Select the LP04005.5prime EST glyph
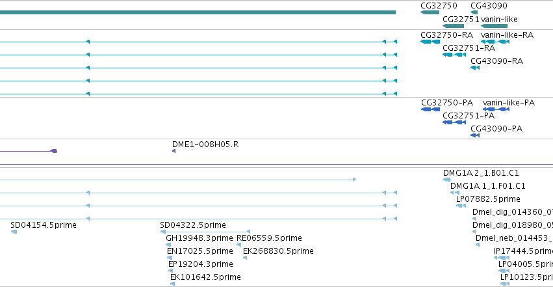The width and height of the screenshot is (553, 287). (x=504, y=271)
